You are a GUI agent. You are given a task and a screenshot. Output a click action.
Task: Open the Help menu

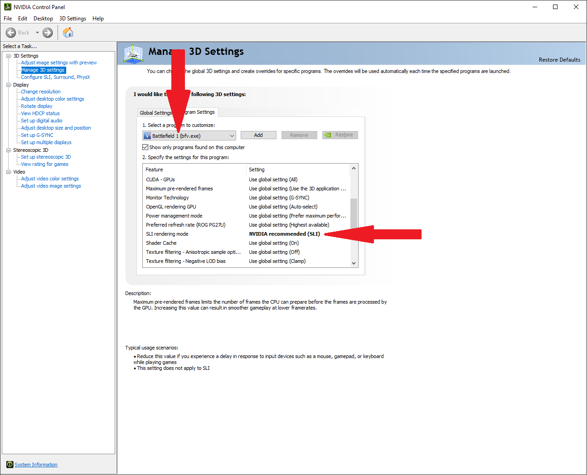(x=98, y=19)
